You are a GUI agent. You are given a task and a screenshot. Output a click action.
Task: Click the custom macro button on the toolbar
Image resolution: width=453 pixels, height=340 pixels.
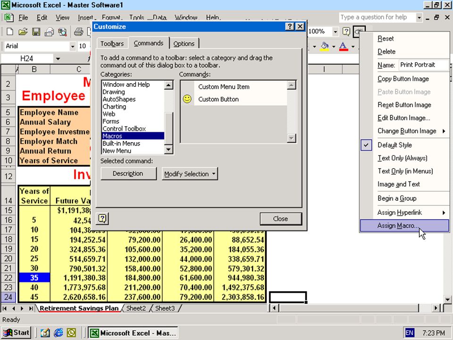coord(360,31)
